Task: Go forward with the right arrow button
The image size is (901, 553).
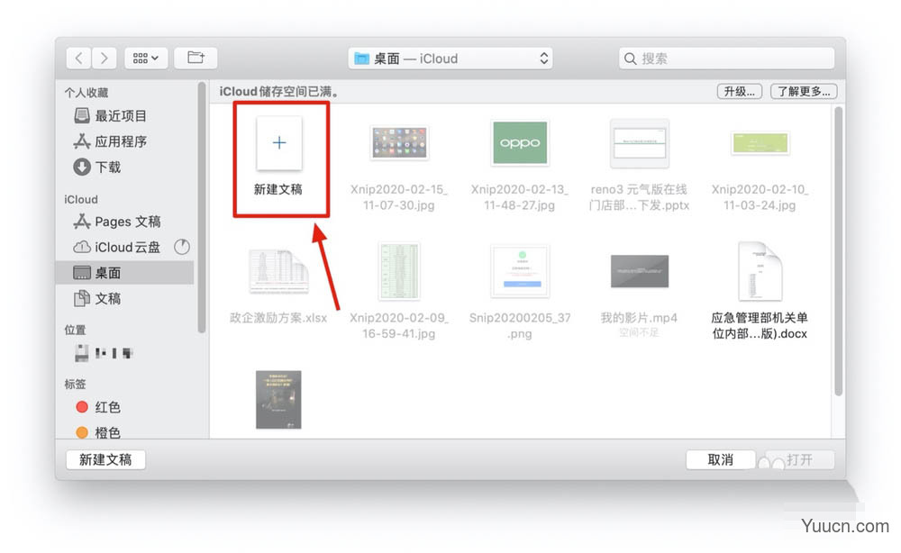Action: click(x=104, y=58)
